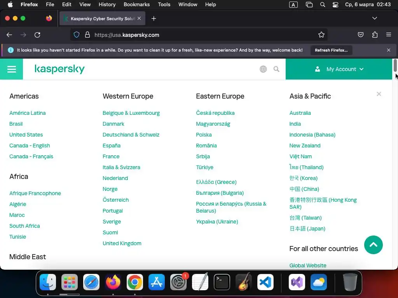398x298 pixels.
Task: Close the Kaspersky tab
Action: 139,18
